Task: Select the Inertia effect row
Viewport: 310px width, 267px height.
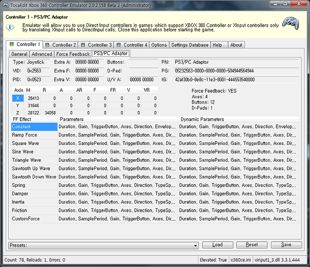Action: pos(155,202)
